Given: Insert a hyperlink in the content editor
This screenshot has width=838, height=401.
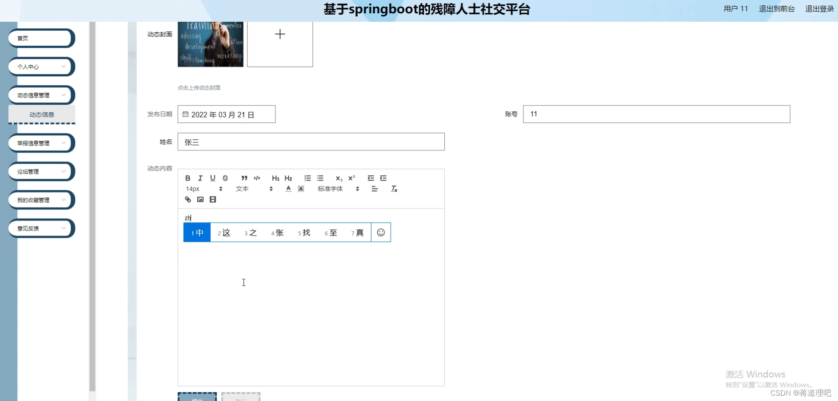Looking at the screenshot, I should [x=187, y=200].
